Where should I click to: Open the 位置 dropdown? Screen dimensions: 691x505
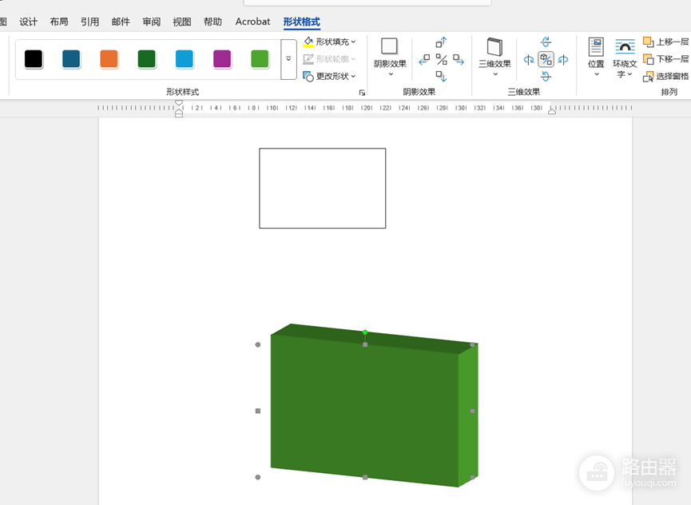click(596, 58)
